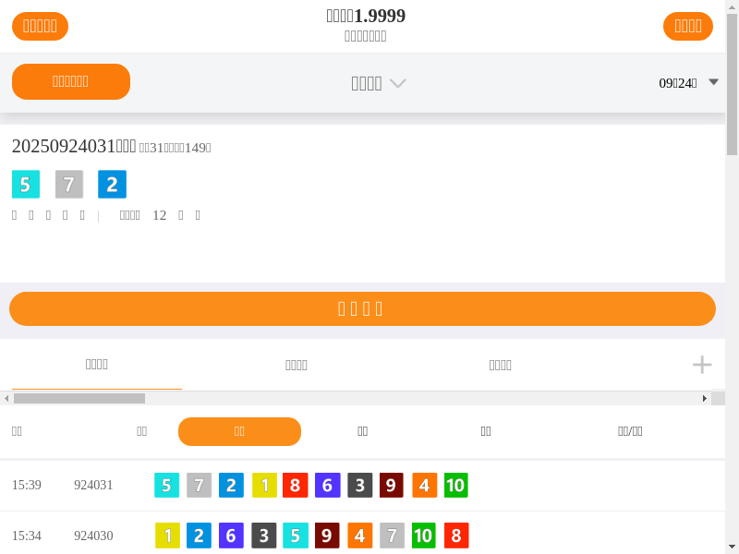Open the 09-24 date dropdown
Screen dimensions: 739x554
coord(688,82)
